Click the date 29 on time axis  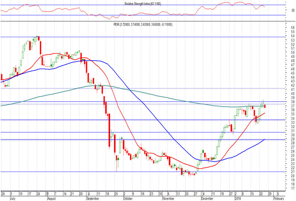coord(270,195)
